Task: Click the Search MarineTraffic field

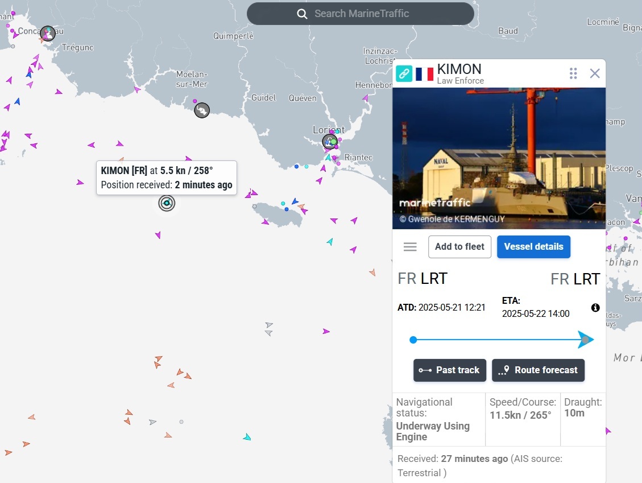Action: click(x=362, y=14)
